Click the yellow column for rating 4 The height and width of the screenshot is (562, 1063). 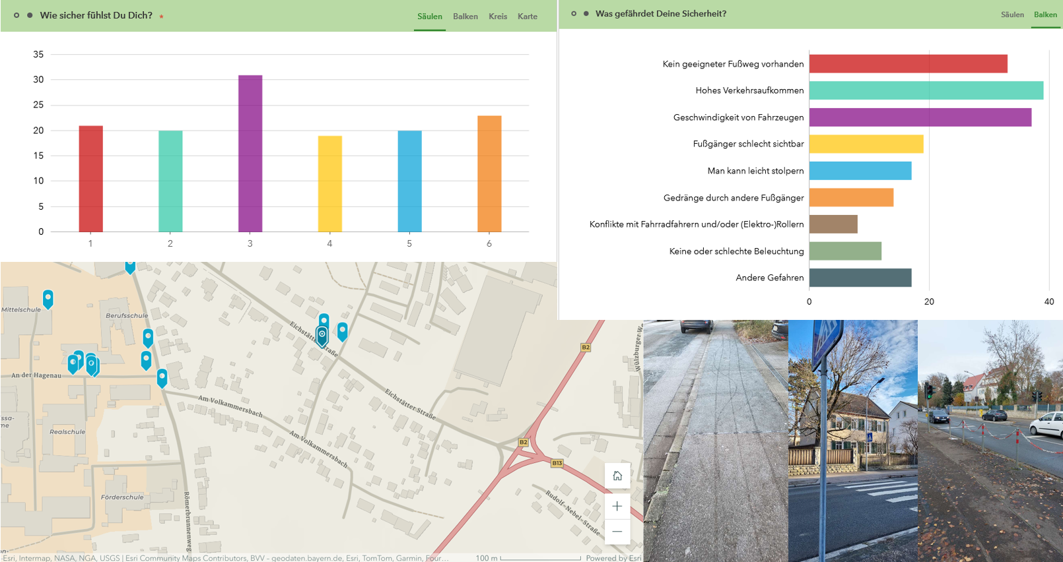[330, 184]
